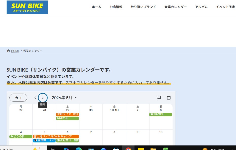Open the 富士見パノラマDH＆キャンプ event
The height and width of the screenshot is (150, 236).
(56, 136)
